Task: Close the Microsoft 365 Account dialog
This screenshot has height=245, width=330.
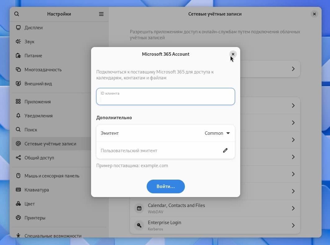Action: [233, 54]
